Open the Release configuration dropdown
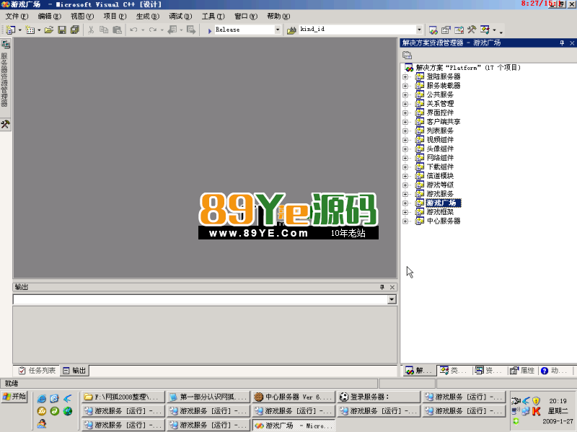This screenshot has height=432, width=577. coord(278,30)
